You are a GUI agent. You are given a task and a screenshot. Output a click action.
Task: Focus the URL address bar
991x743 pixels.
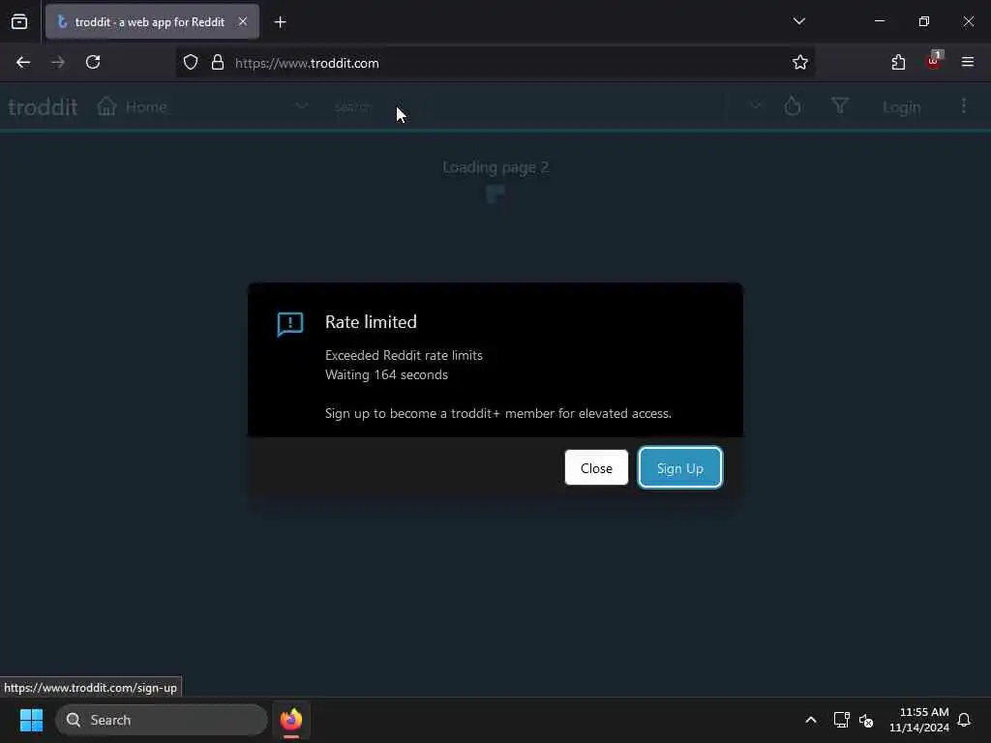[505, 63]
